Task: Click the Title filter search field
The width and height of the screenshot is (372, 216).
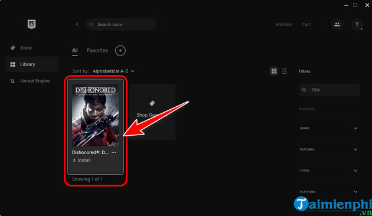Action: (329, 90)
